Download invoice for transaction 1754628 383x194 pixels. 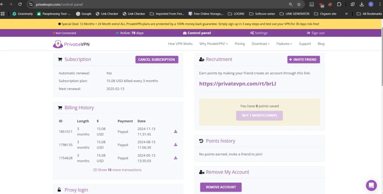point(176,158)
